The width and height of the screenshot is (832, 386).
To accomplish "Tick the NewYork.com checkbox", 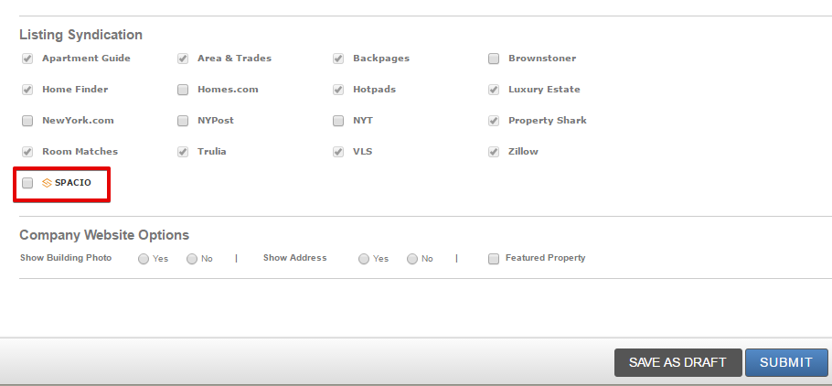I will pyautogui.click(x=27, y=121).
